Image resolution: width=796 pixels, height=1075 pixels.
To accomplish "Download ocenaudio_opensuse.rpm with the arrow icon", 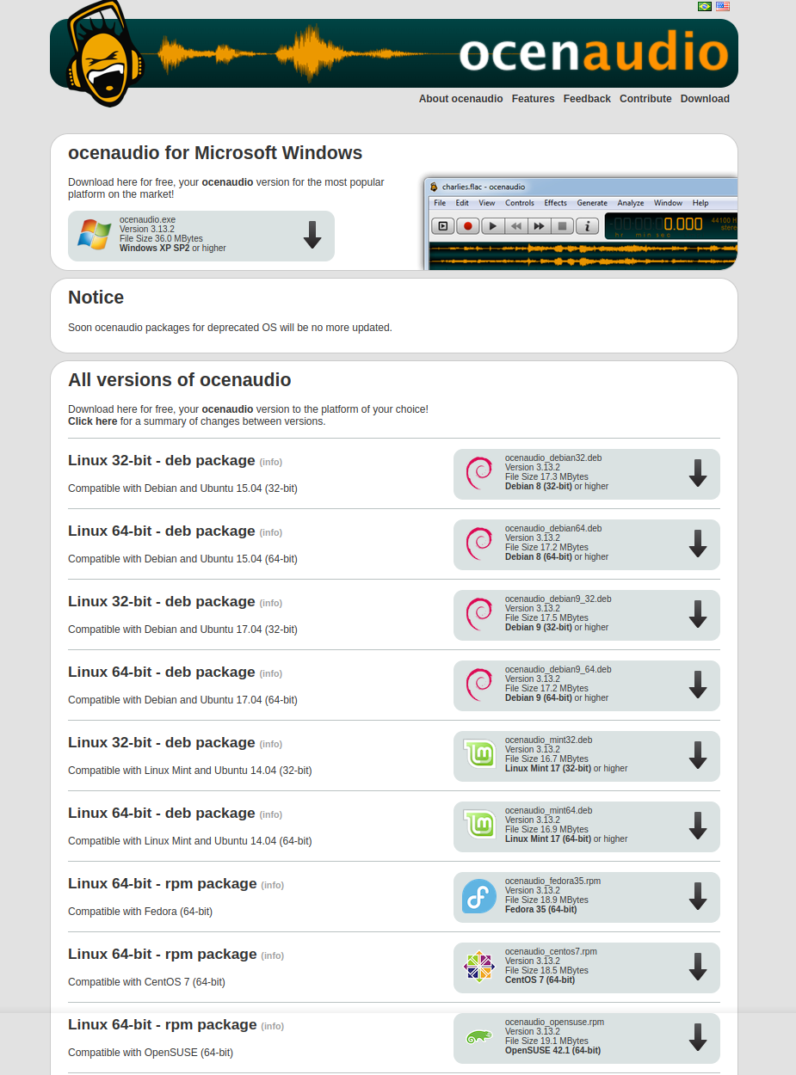I will point(698,1037).
